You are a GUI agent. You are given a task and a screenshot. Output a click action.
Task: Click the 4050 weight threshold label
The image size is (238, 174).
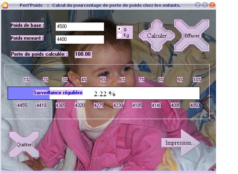(195, 105)
